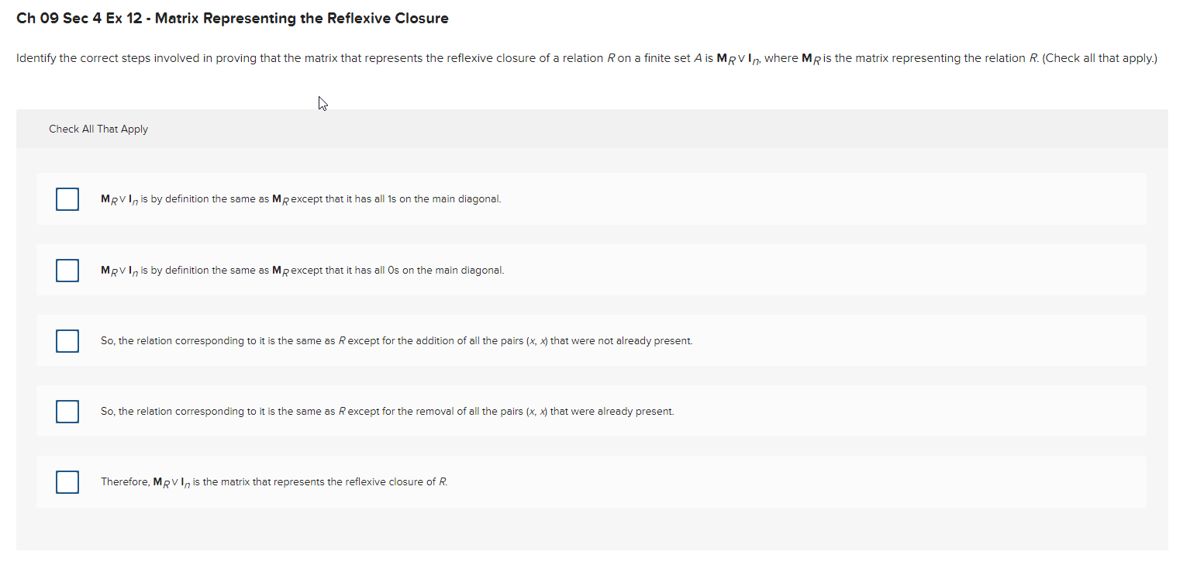Click the 'Check All That Apply' header

coord(98,129)
